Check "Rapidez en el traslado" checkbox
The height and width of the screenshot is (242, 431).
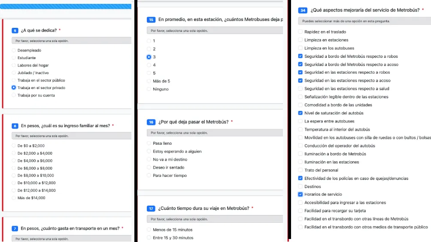click(x=300, y=32)
